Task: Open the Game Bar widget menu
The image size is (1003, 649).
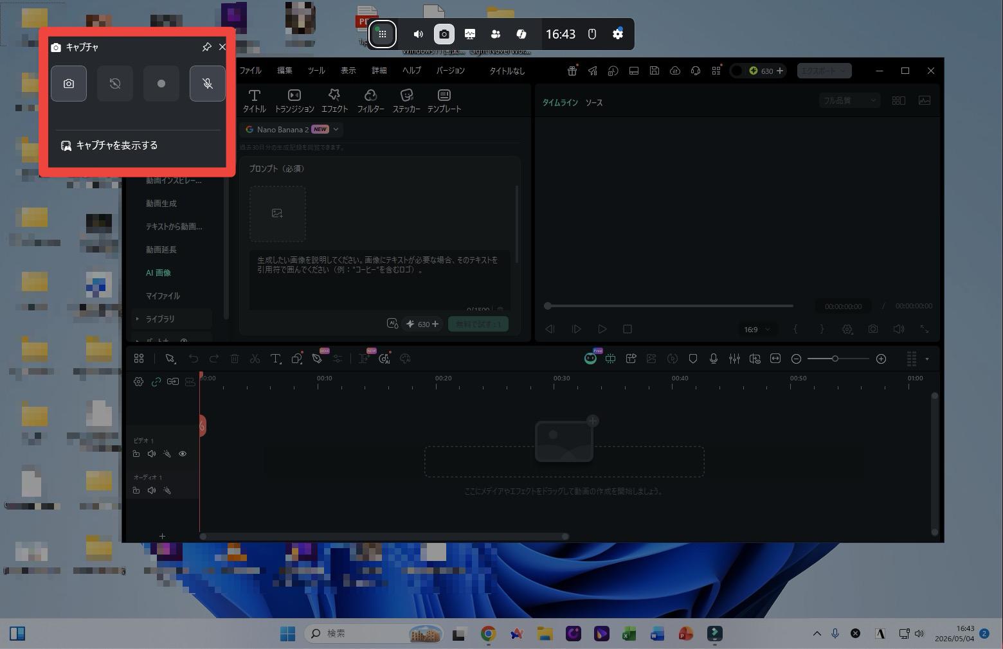Action: (x=383, y=34)
